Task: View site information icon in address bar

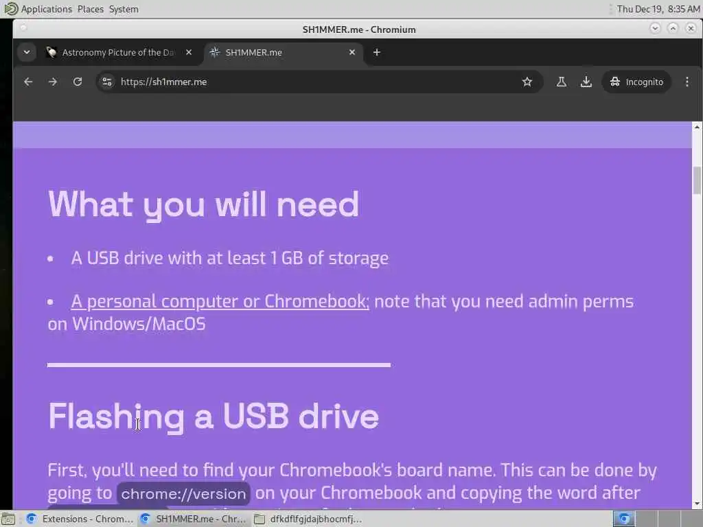Action: [x=107, y=82]
